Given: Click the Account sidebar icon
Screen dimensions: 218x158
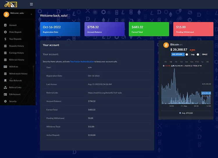Looking at the screenshot, I should click(x=5, y=25).
